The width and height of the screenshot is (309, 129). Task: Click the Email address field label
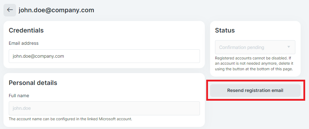pyautogui.click(x=24, y=43)
